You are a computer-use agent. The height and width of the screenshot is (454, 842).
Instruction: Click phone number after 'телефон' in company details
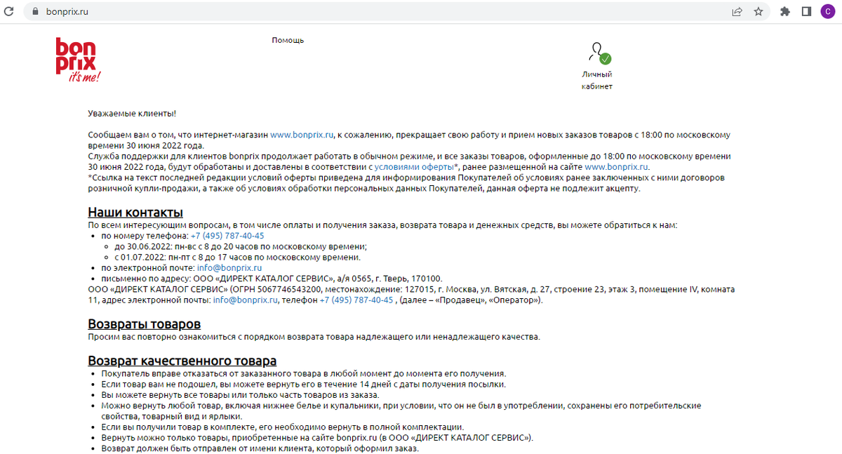coord(356,300)
